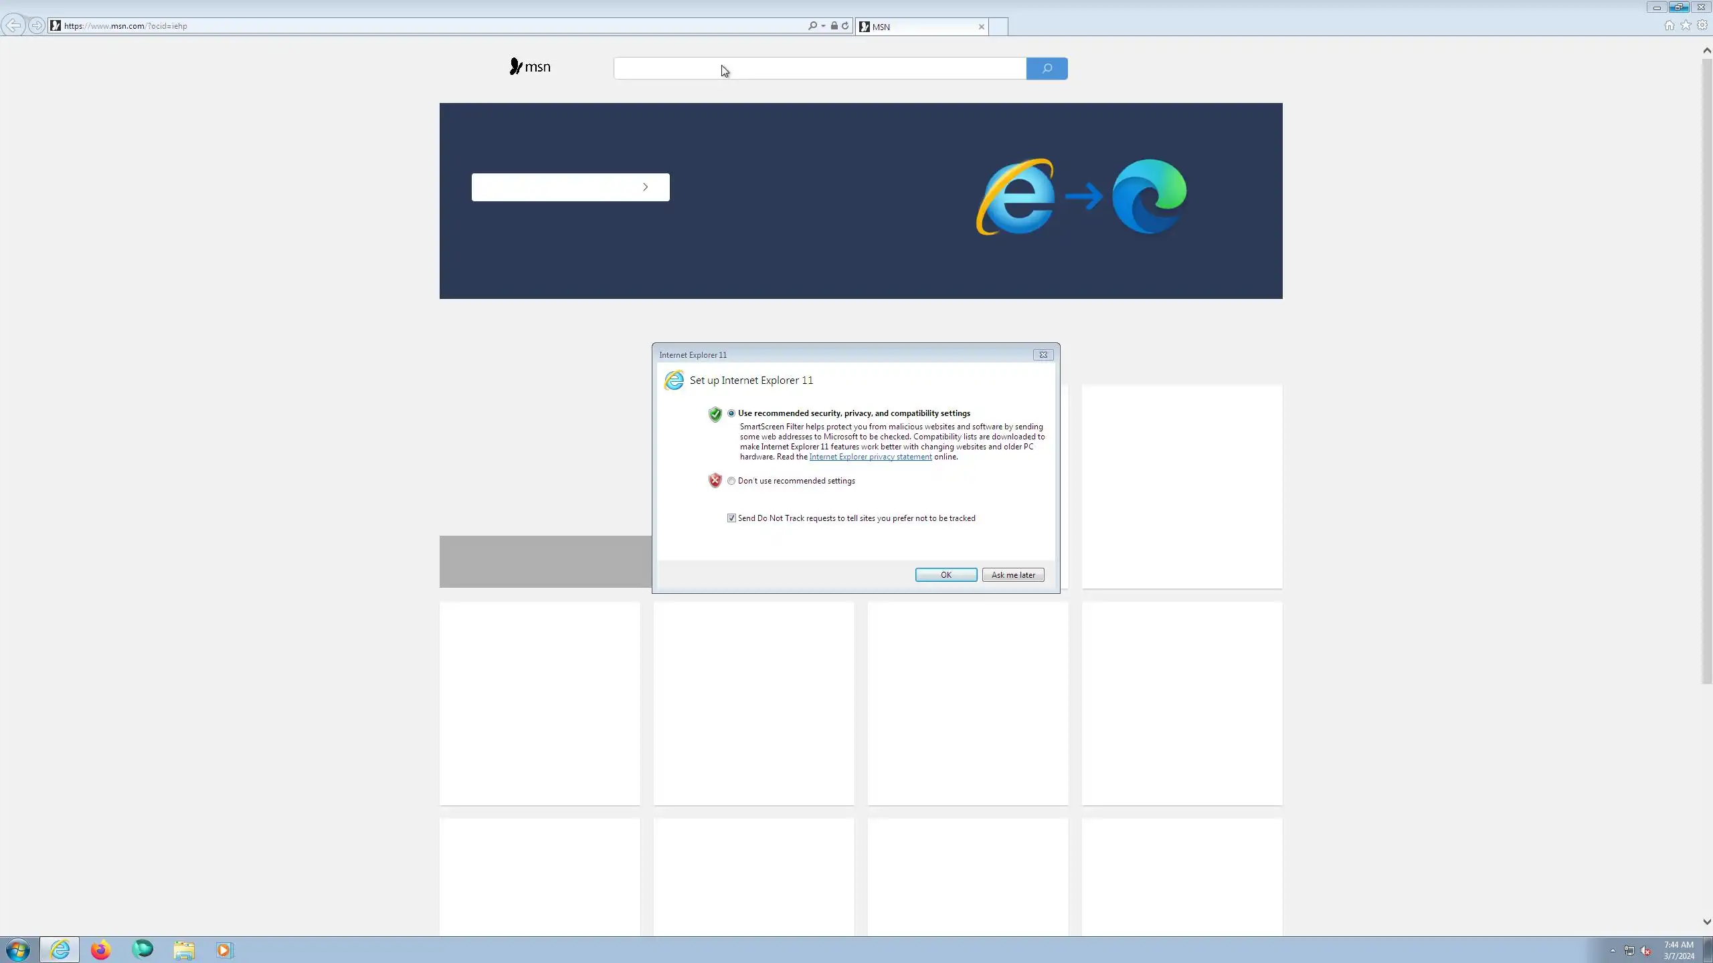Select Don't use recommended settings radio
1713x963 pixels.
coord(731,481)
